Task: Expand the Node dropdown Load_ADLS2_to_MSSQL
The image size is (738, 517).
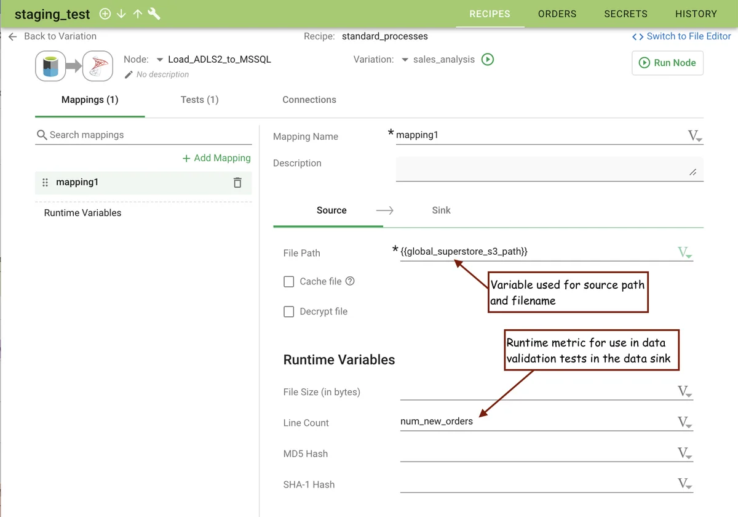Action: pos(160,60)
